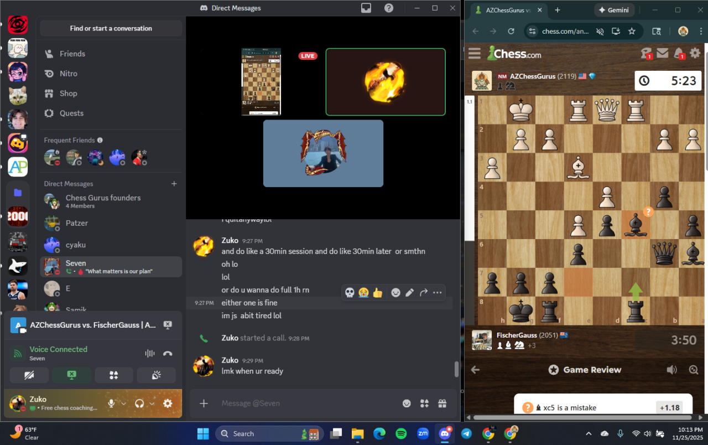The image size is (708, 445).
Task: Focus the 'Message @Seven' text box
Action: click(x=307, y=403)
